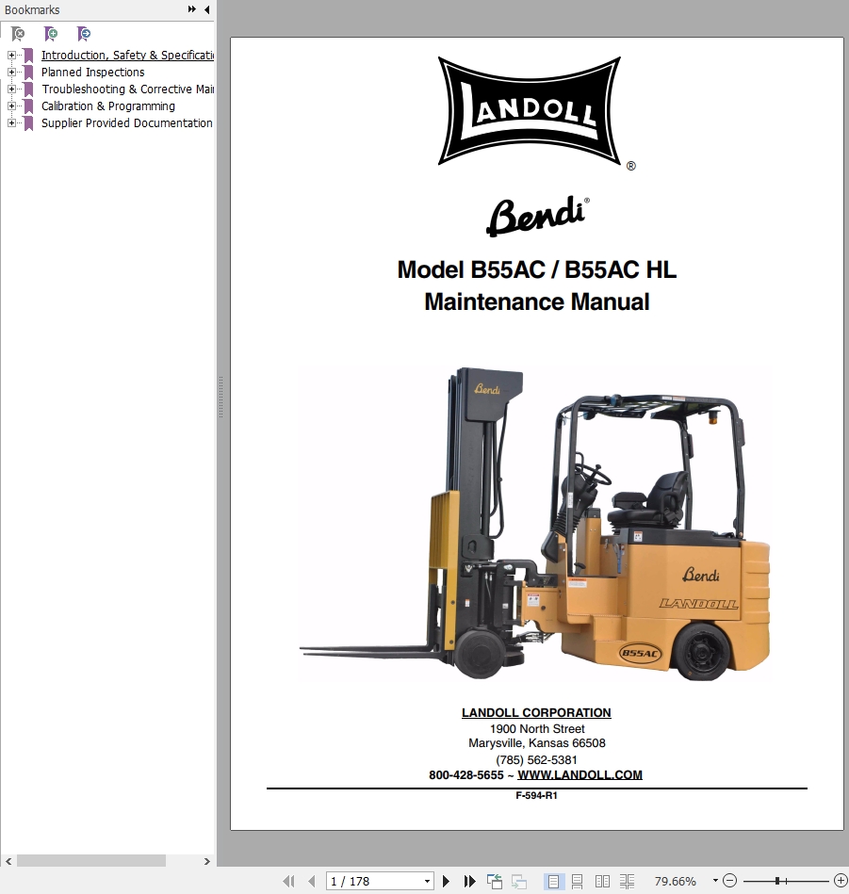This screenshot has width=849, height=894.
Task: Click the zoom slider handle
Action: pyautogui.click(x=777, y=882)
